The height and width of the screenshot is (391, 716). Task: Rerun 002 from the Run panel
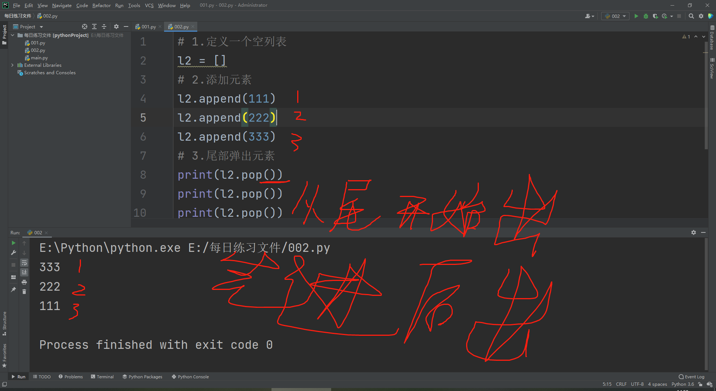pyautogui.click(x=13, y=243)
